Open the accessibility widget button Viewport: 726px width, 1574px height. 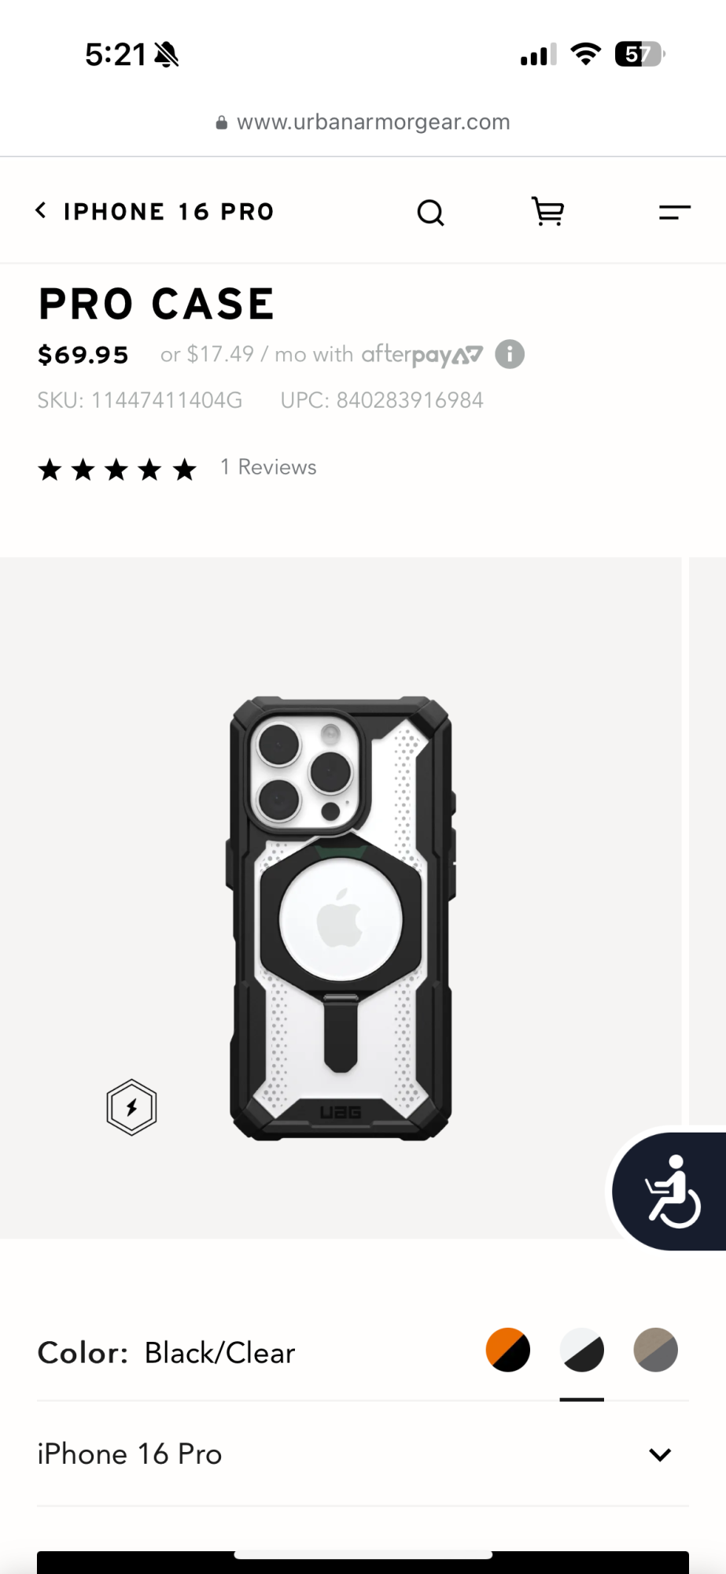pyautogui.click(x=669, y=1192)
